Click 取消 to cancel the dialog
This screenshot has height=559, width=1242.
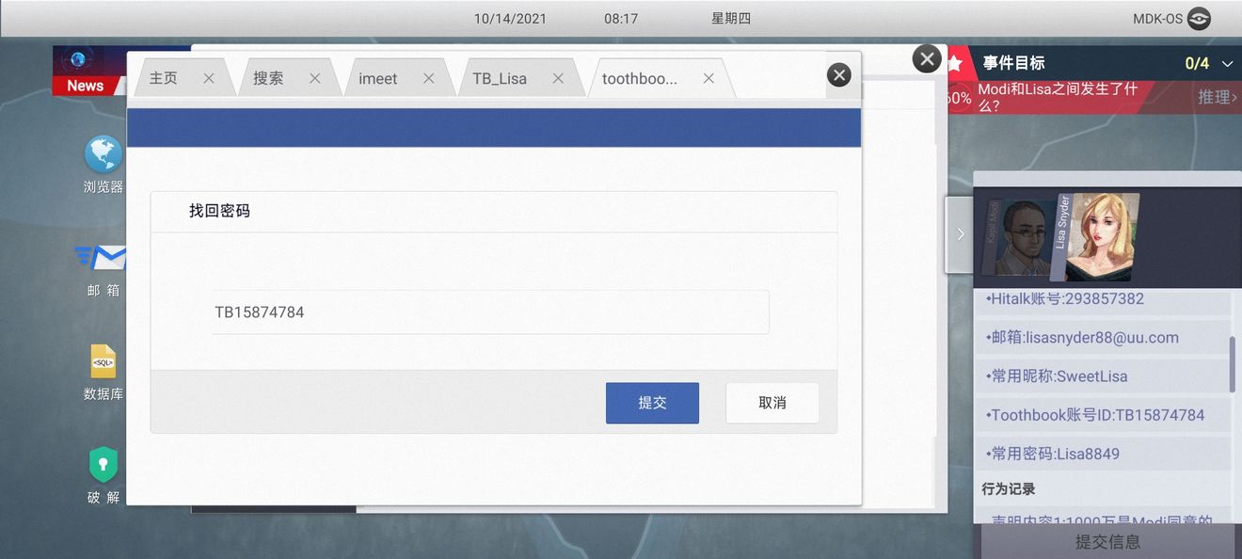click(x=772, y=402)
